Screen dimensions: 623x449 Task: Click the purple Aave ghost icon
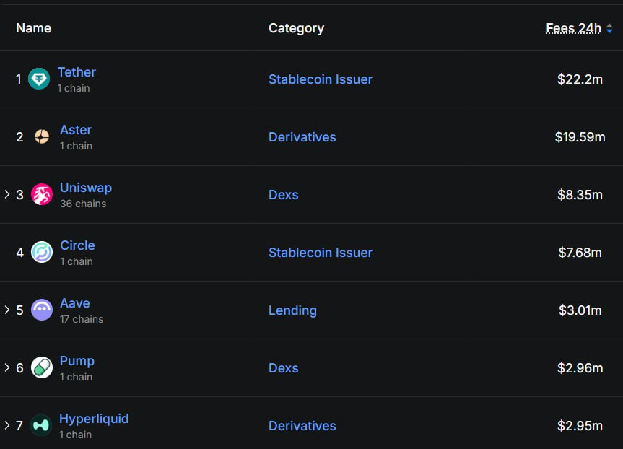click(42, 310)
